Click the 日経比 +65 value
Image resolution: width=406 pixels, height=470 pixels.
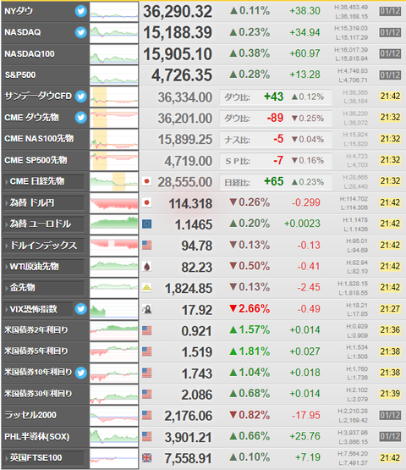pos(274,181)
